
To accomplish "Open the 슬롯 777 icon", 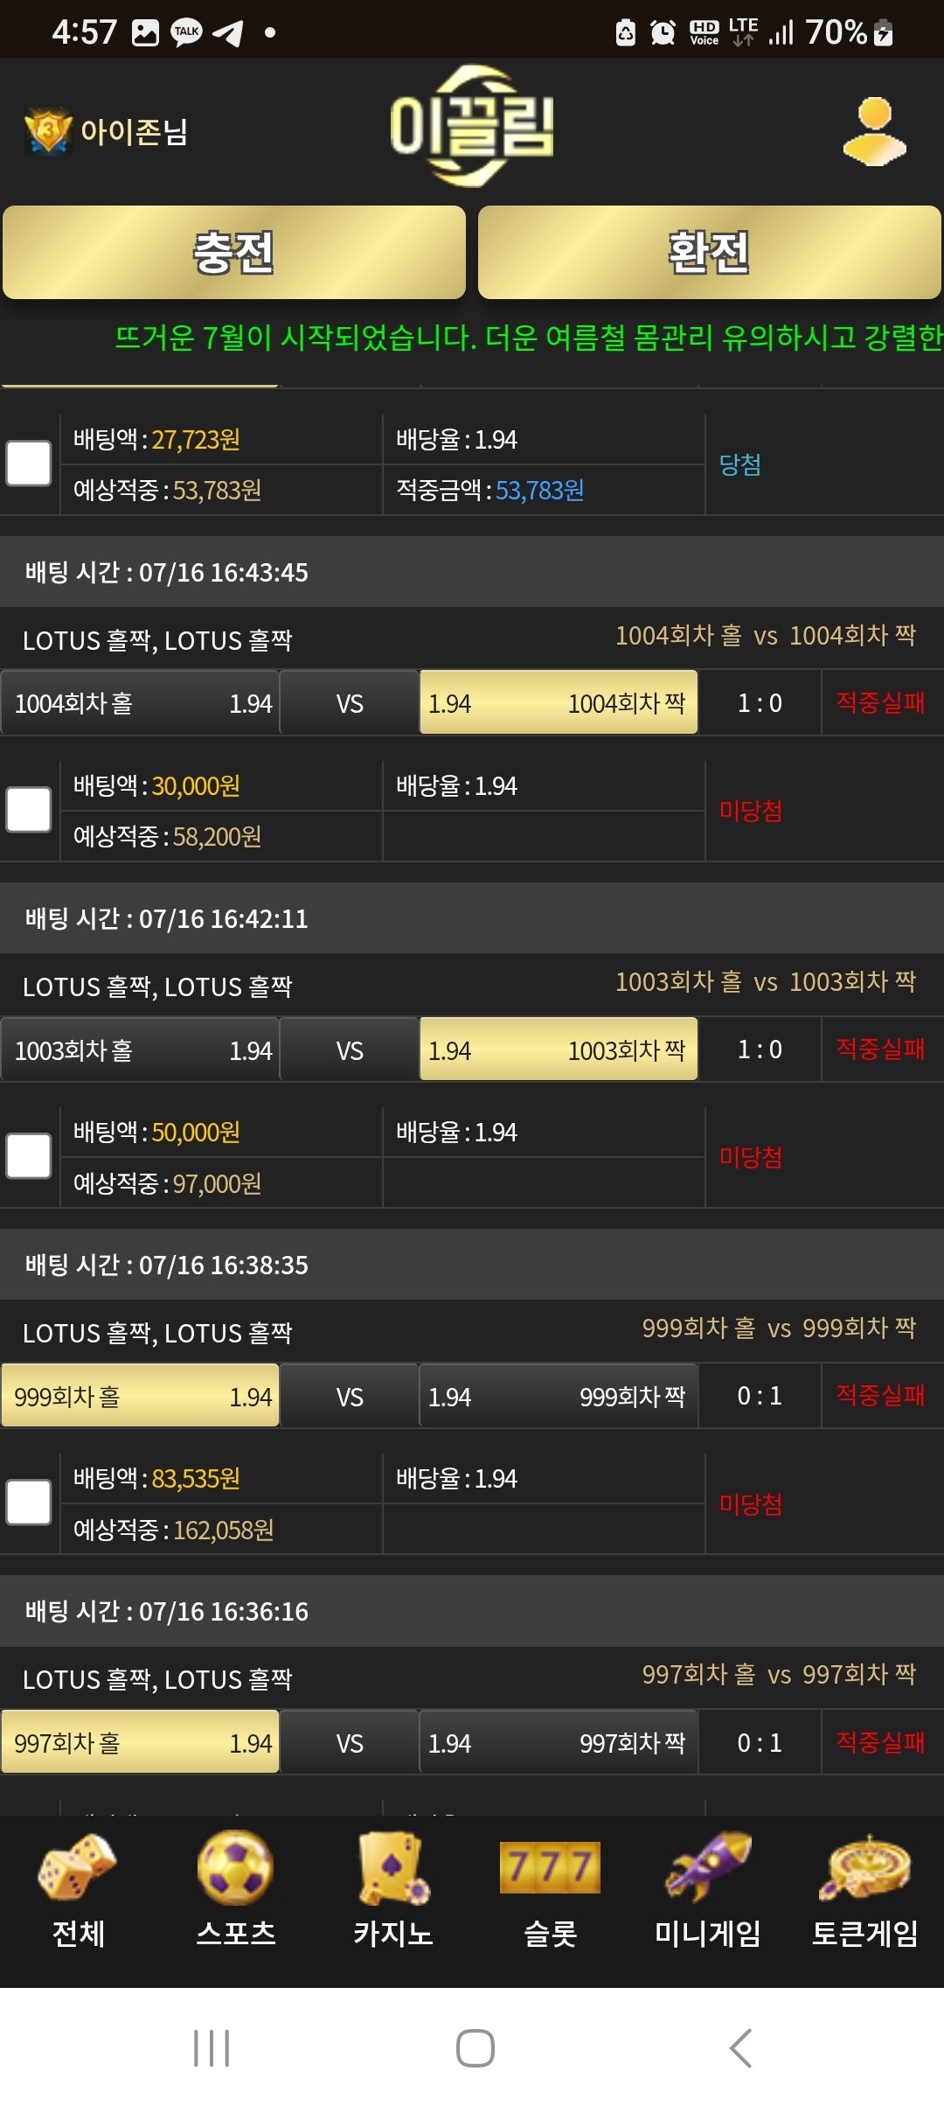I will 550,1867.
